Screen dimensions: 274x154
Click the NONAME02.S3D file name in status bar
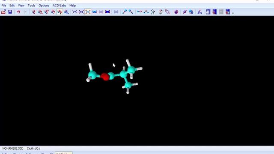tap(13, 148)
